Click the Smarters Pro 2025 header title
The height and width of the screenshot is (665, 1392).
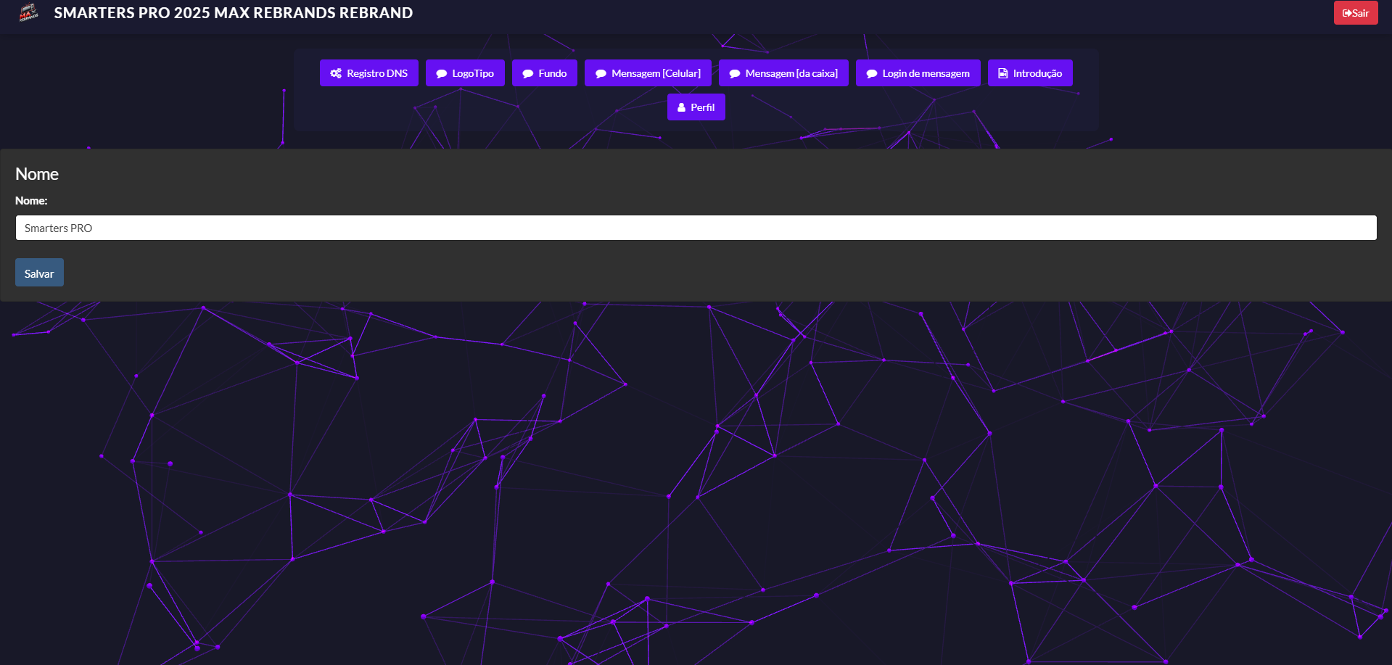coord(233,13)
